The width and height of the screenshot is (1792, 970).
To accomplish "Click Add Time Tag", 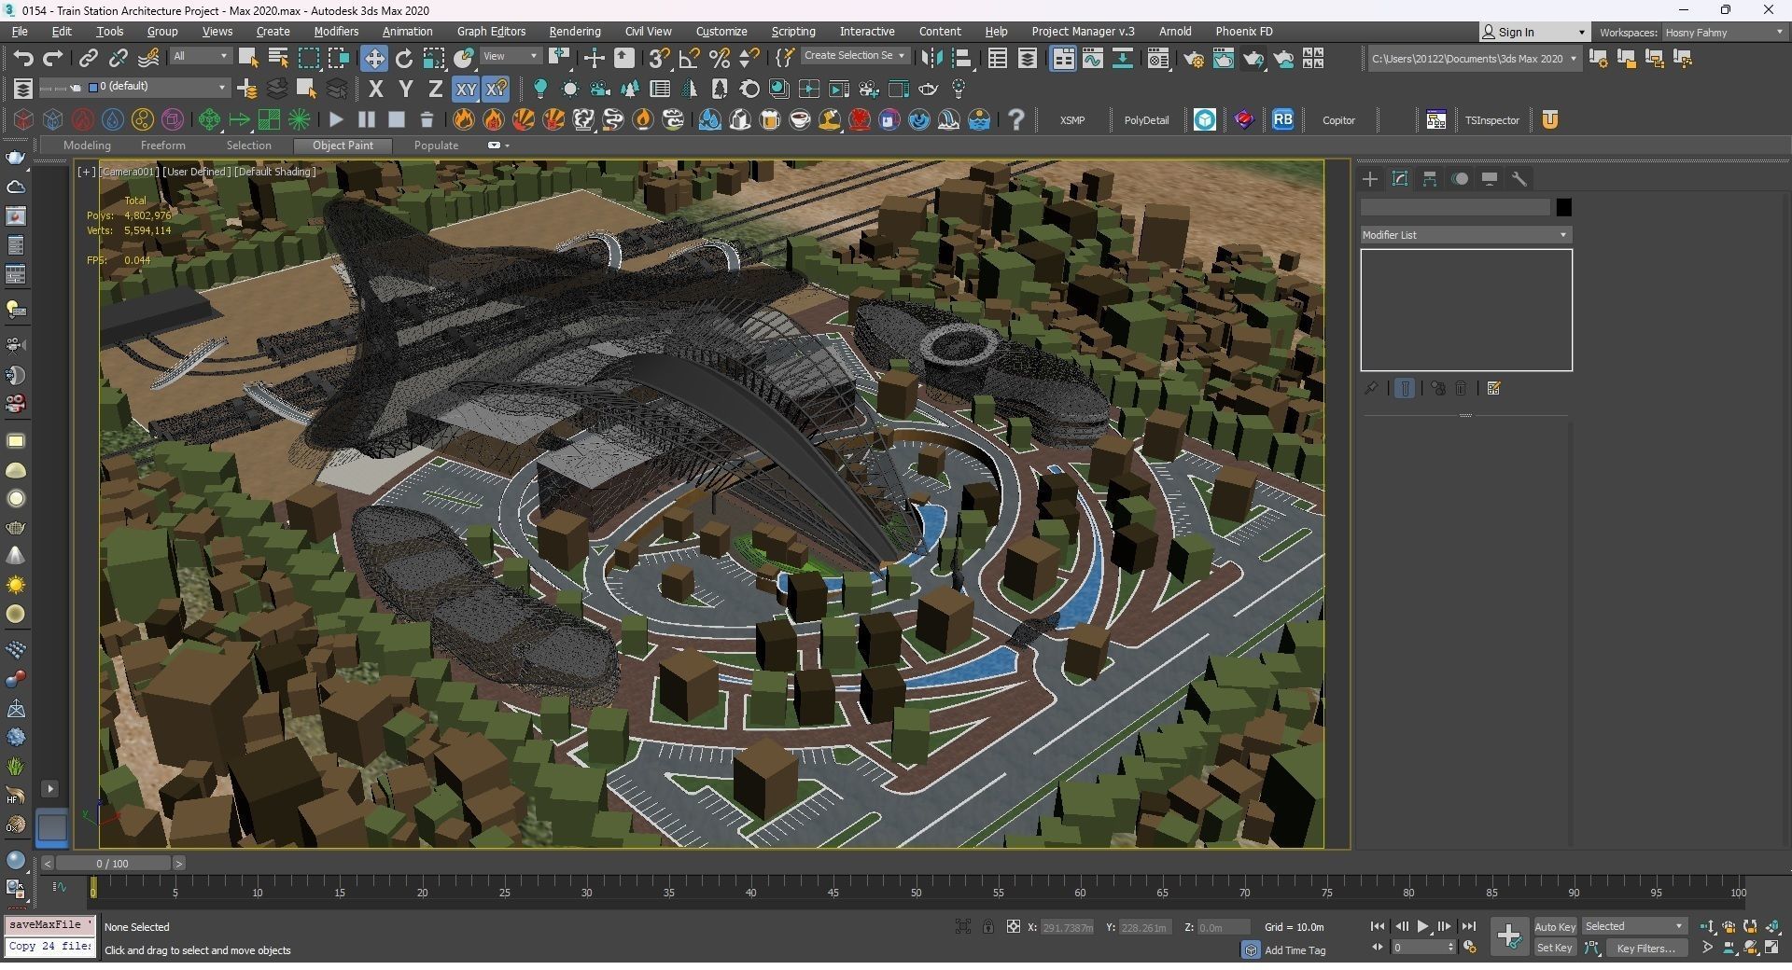I will tap(1295, 950).
